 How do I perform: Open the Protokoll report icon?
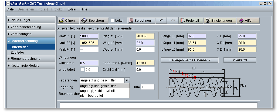[182, 21]
